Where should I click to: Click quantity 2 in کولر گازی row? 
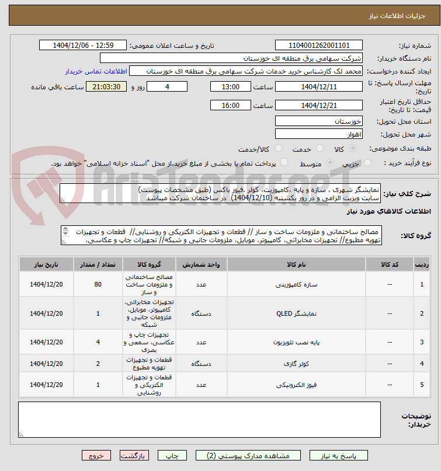coord(98,364)
